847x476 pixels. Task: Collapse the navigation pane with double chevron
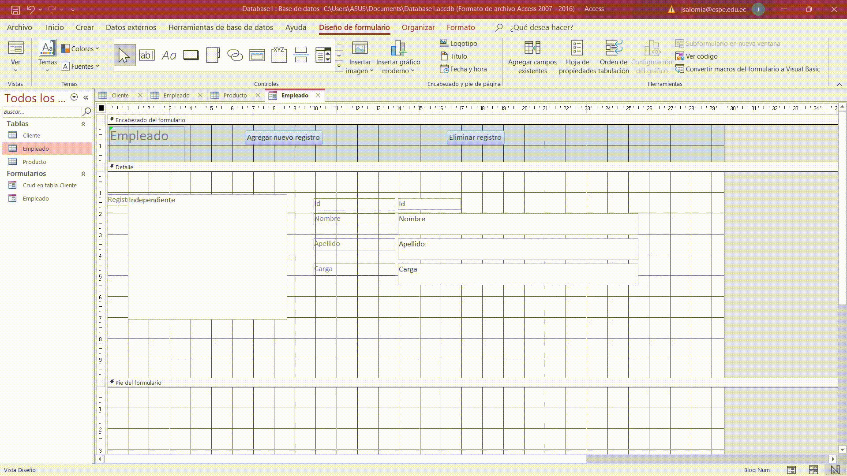pos(86,97)
